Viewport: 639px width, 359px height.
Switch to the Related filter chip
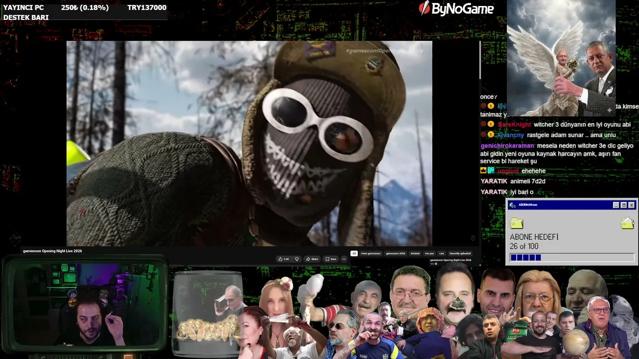click(415, 253)
